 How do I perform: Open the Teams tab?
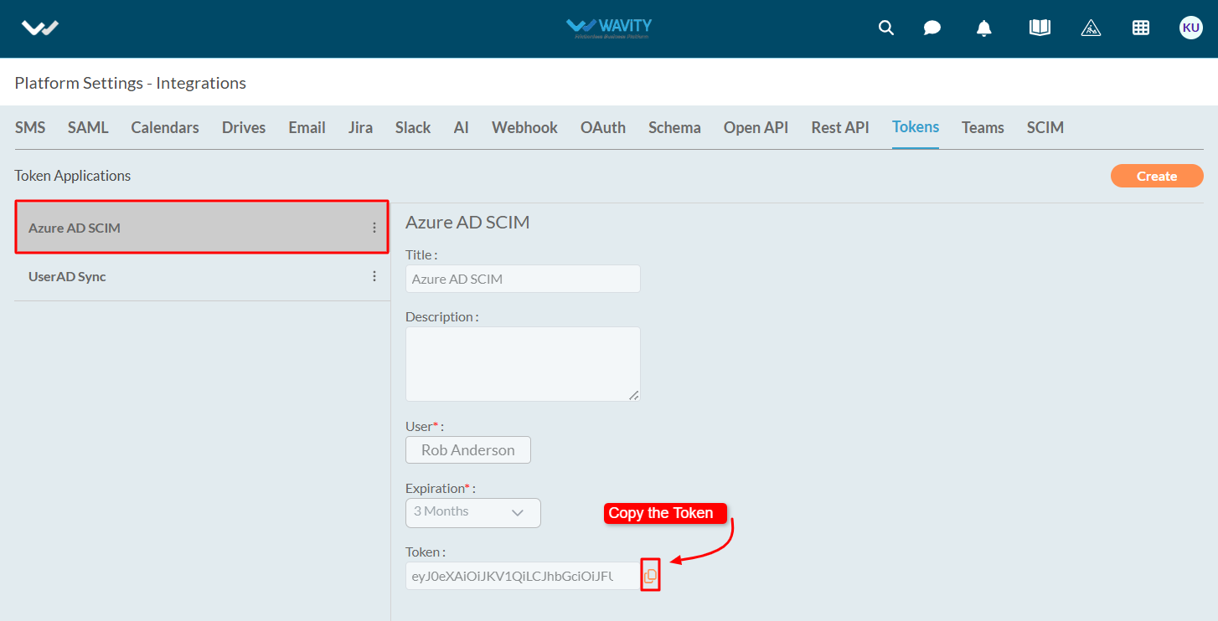point(983,127)
